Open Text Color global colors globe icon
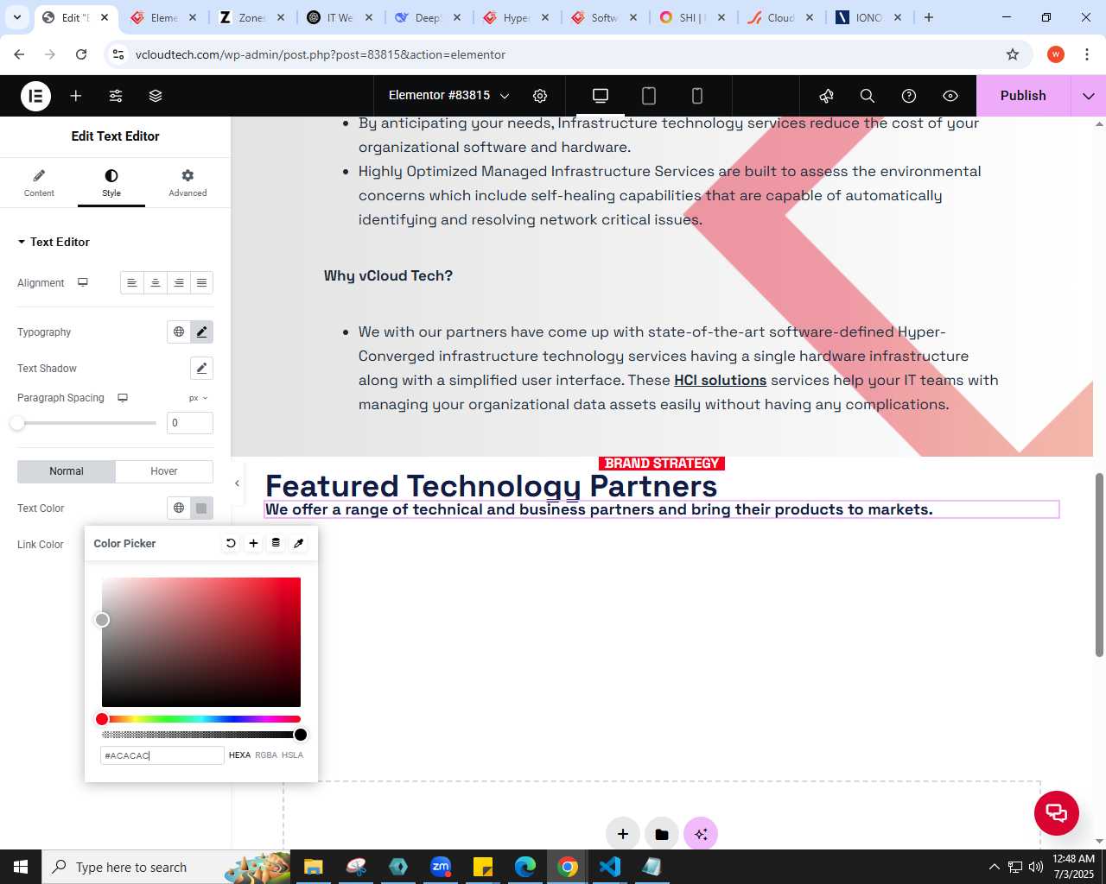This screenshot has width=1106, height=884. (x=179, y=508)
